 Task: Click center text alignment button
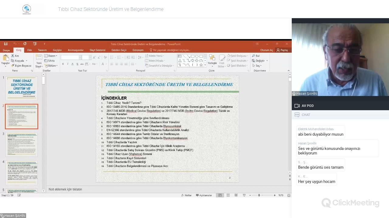point(116,64)
